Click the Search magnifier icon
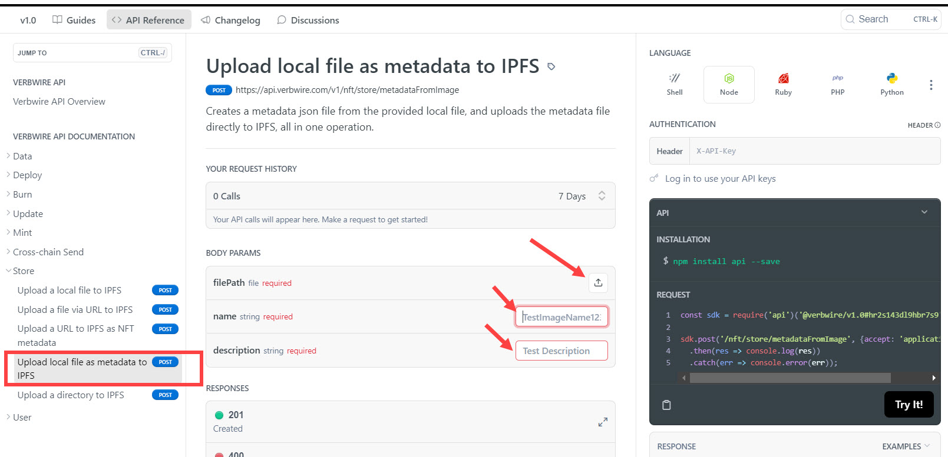 850,19
